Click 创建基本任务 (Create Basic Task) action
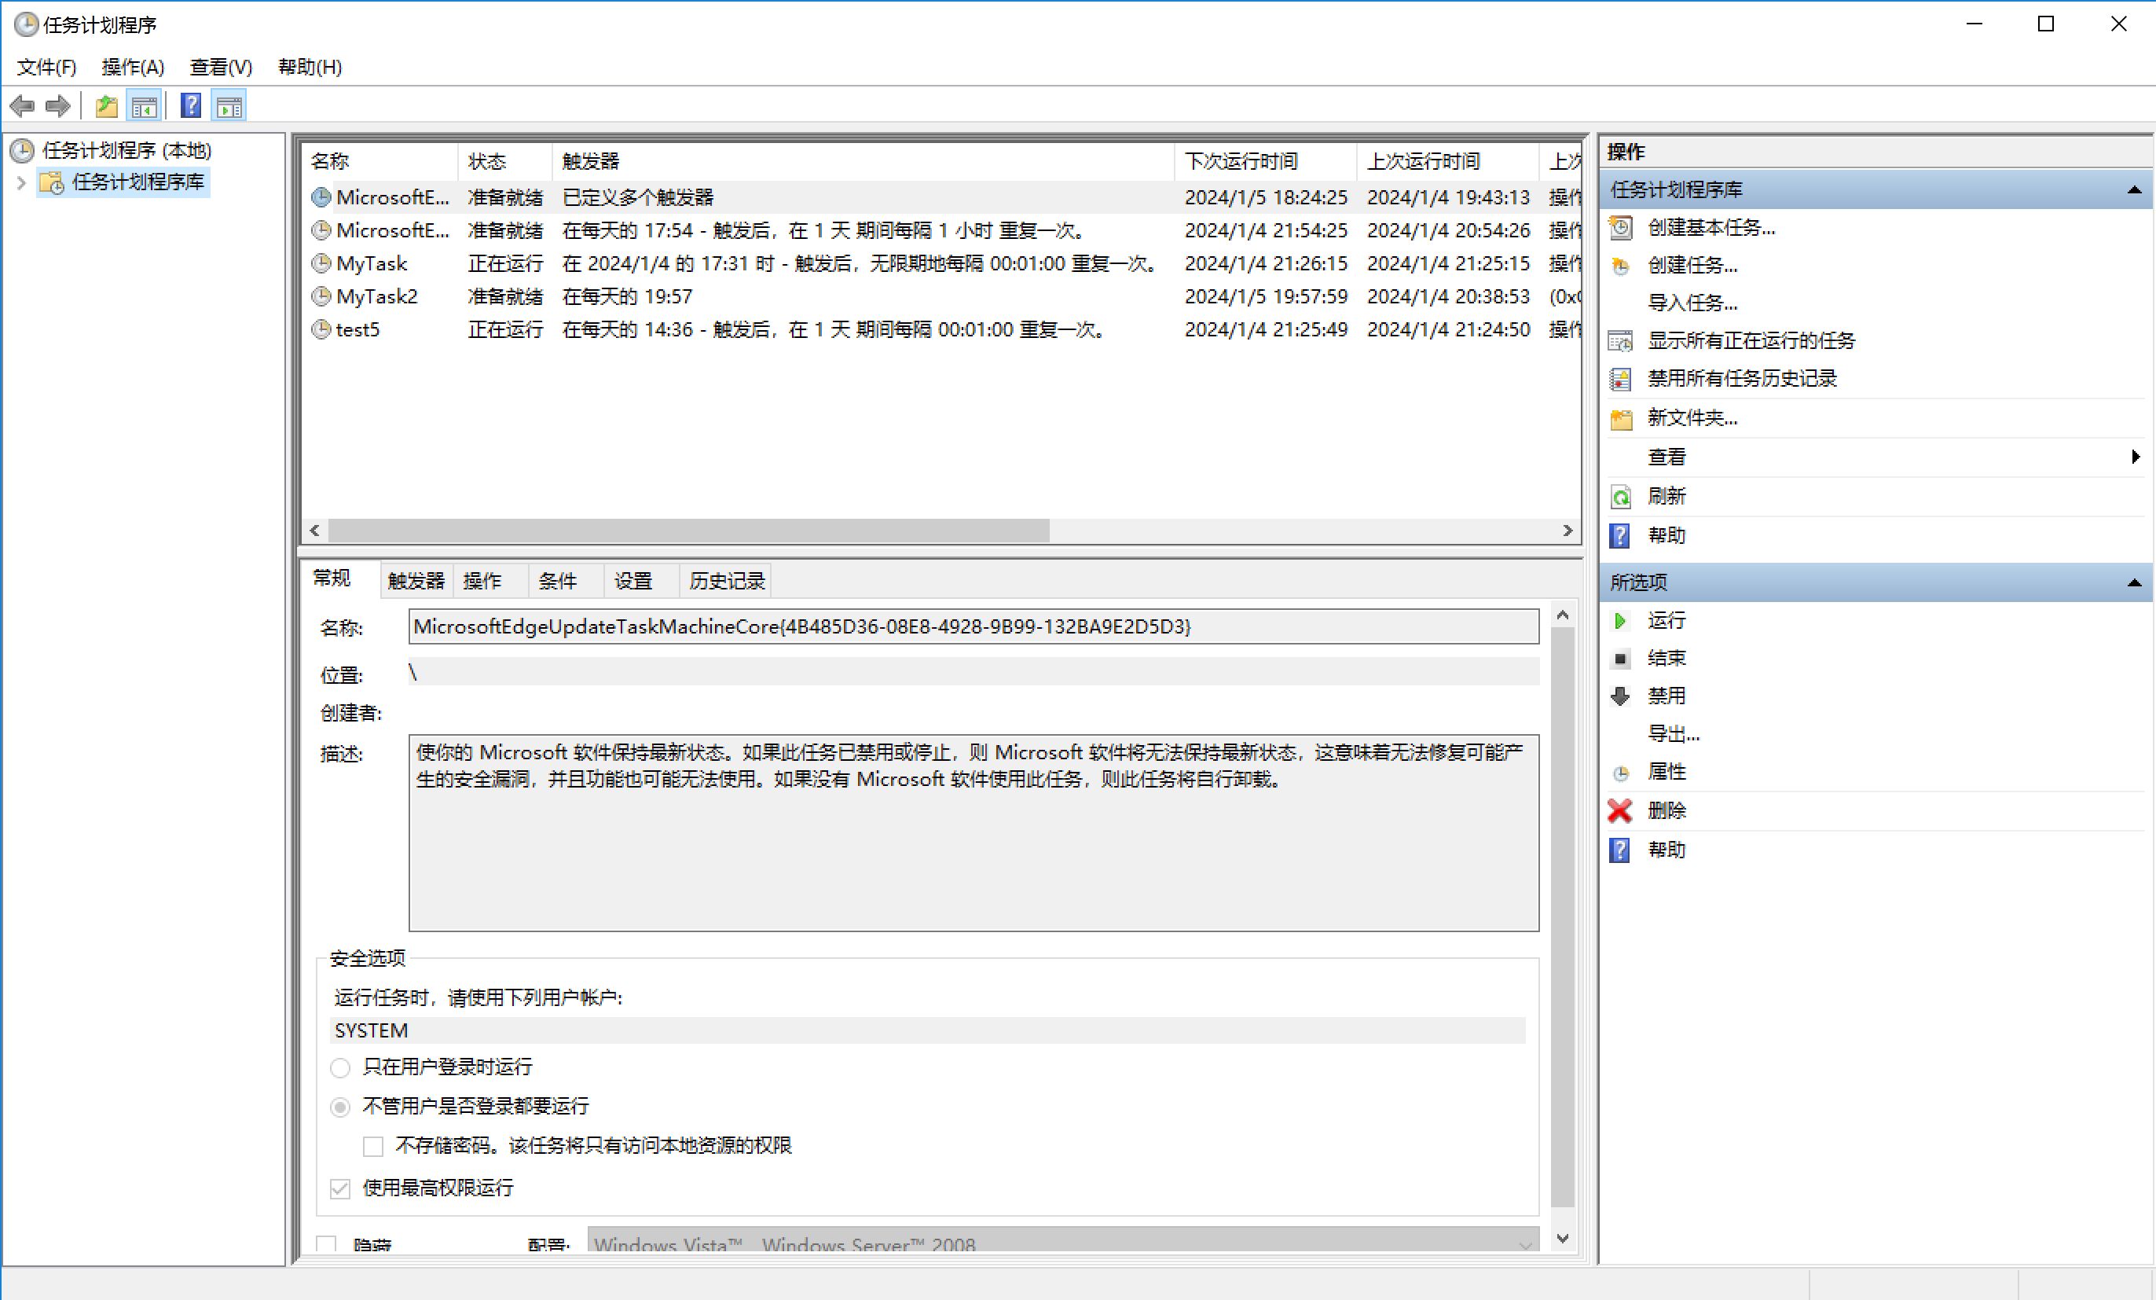Image resolution: width=2156 pixels, height=1300 pixels. (1710, 228)
